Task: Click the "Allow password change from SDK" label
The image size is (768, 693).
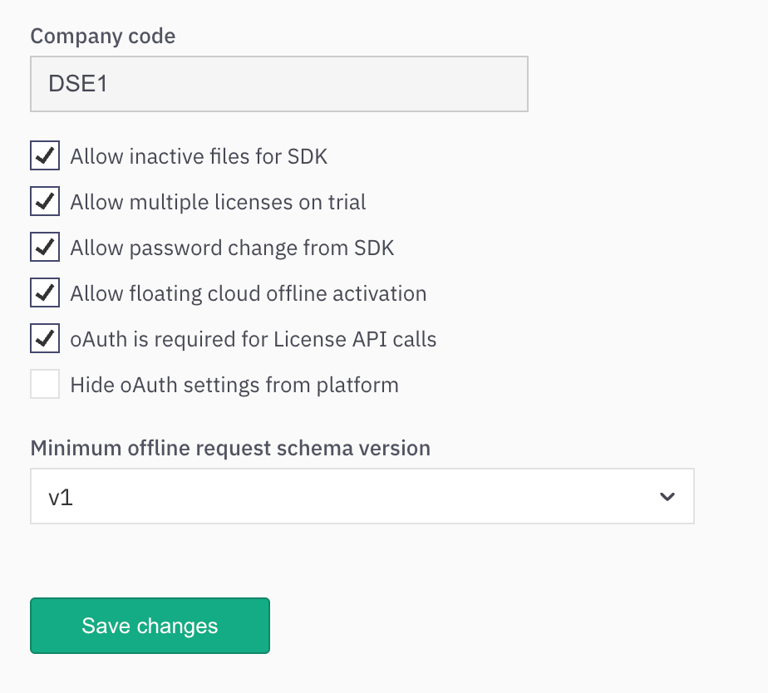Action: [232, 248]
